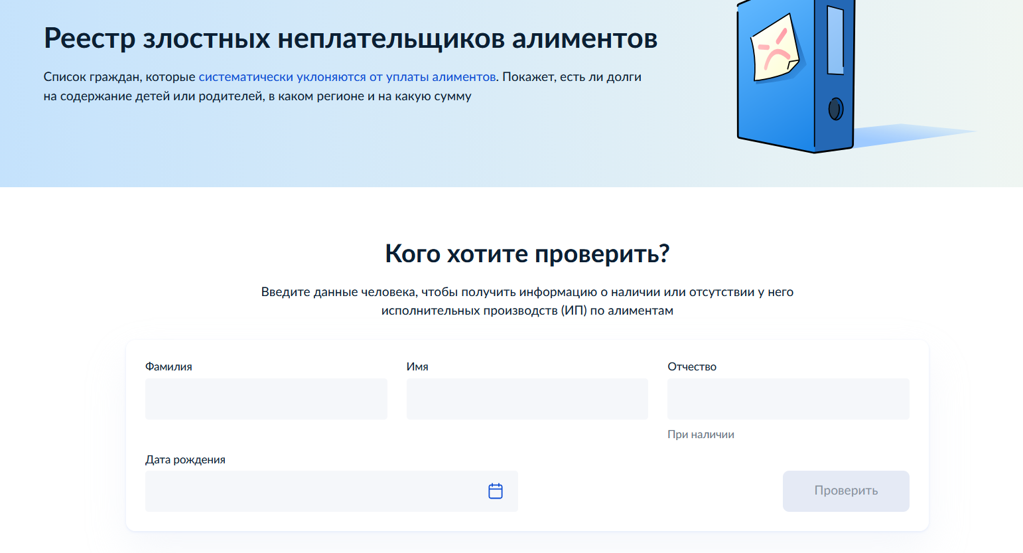Image resolution: width=1023 pixels, height=553 pixels.
Task: Click the 'Отчество' field label
Action: [692, 366]
